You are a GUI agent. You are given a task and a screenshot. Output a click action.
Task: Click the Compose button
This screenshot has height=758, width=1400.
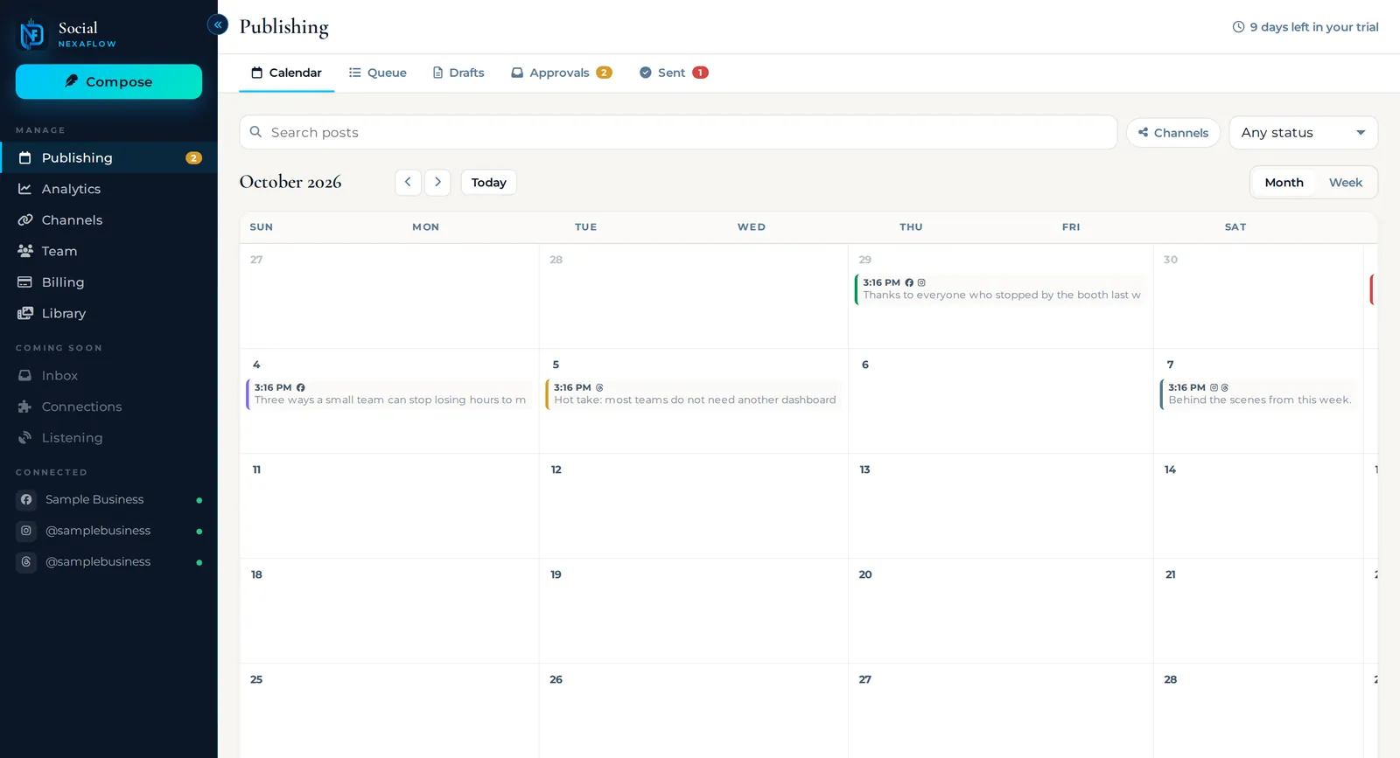(108, 81)
